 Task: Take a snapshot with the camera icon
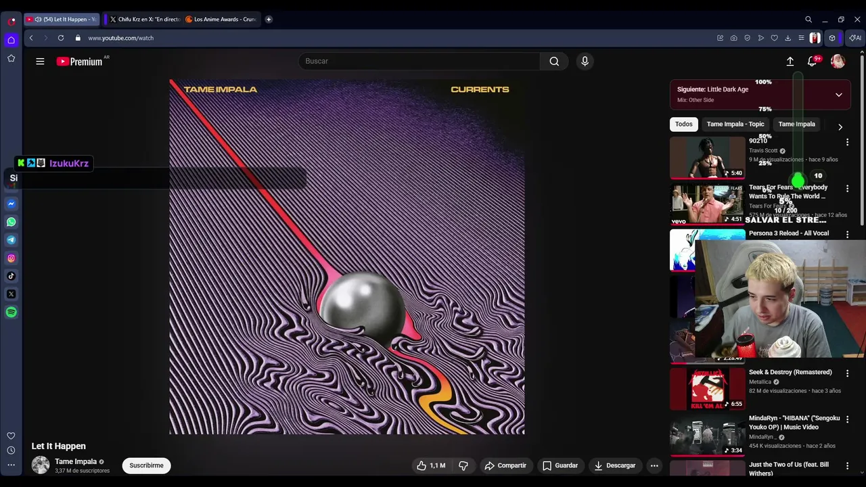pos(734,38)
